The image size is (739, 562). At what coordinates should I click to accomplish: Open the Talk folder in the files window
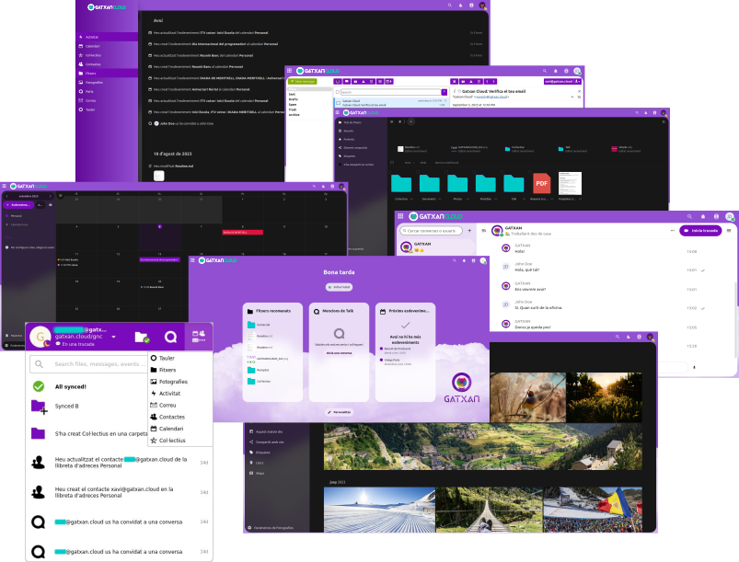(514, 183)
